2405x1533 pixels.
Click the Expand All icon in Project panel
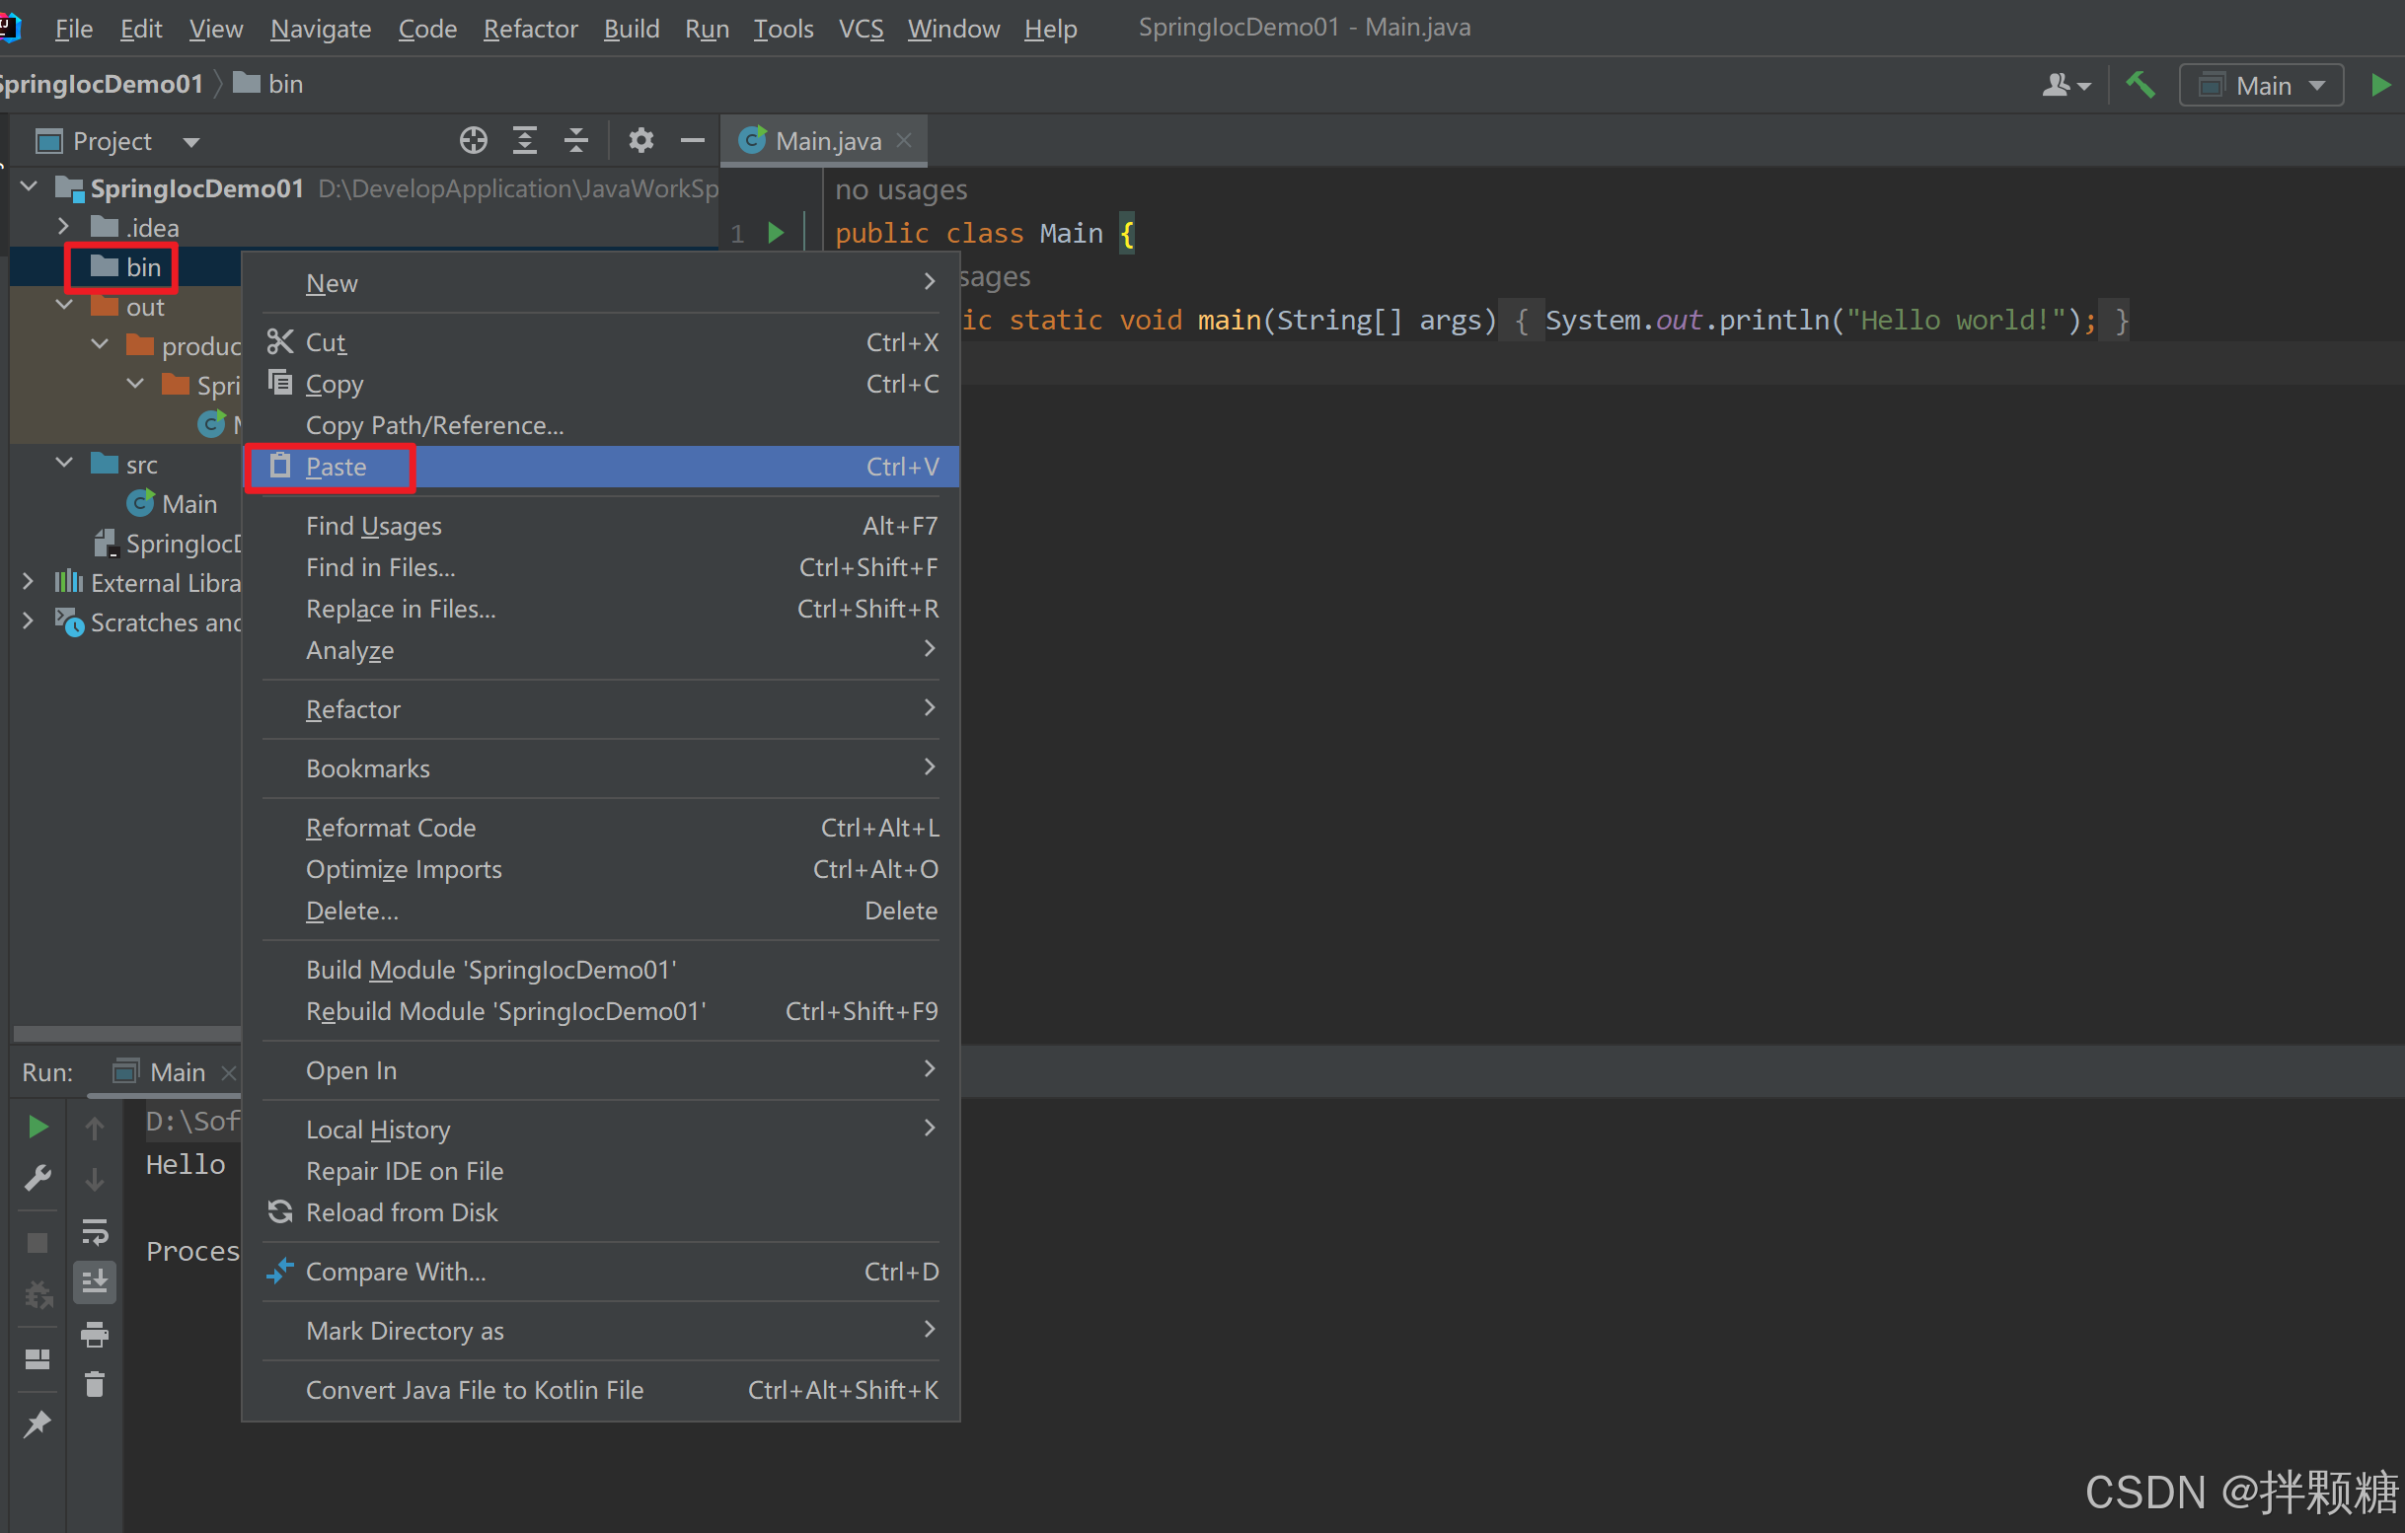click(524, 141)
